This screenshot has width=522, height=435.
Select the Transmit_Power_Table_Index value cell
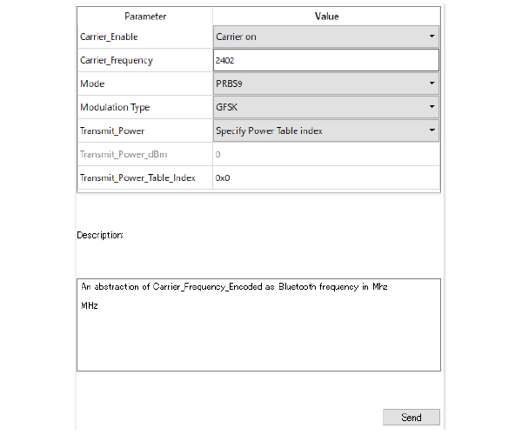click(326, 177)
